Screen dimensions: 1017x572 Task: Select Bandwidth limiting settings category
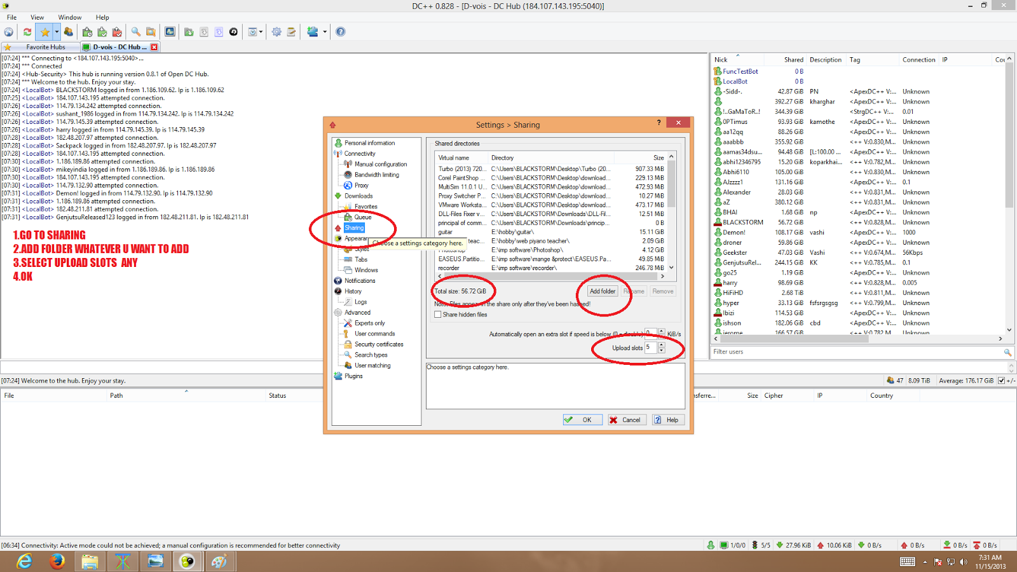(x=377, y=175)
